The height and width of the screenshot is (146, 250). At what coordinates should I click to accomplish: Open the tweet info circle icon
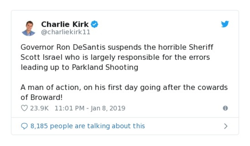click(225, 108)
